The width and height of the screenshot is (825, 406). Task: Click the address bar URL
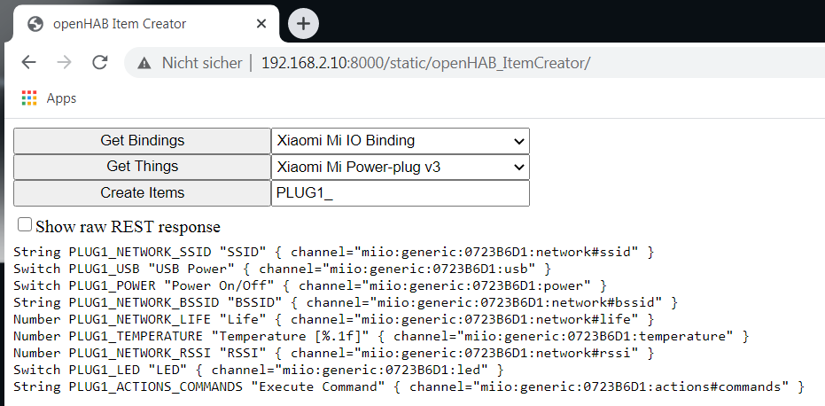[425, 63]
